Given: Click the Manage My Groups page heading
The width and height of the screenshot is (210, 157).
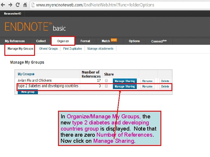Looking at the screenshot, I should click(x=27, y=62).
